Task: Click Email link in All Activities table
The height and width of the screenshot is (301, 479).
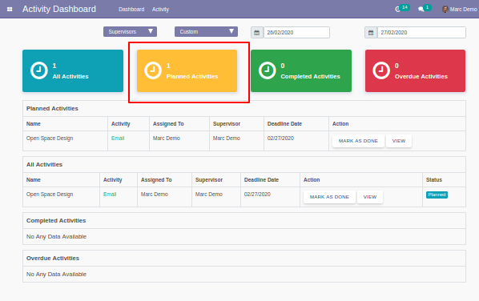Action: coord(110,195)
